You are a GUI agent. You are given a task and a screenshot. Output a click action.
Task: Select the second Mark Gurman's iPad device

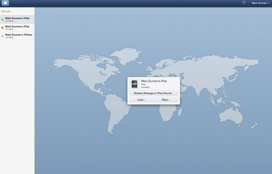click(17, 28)
